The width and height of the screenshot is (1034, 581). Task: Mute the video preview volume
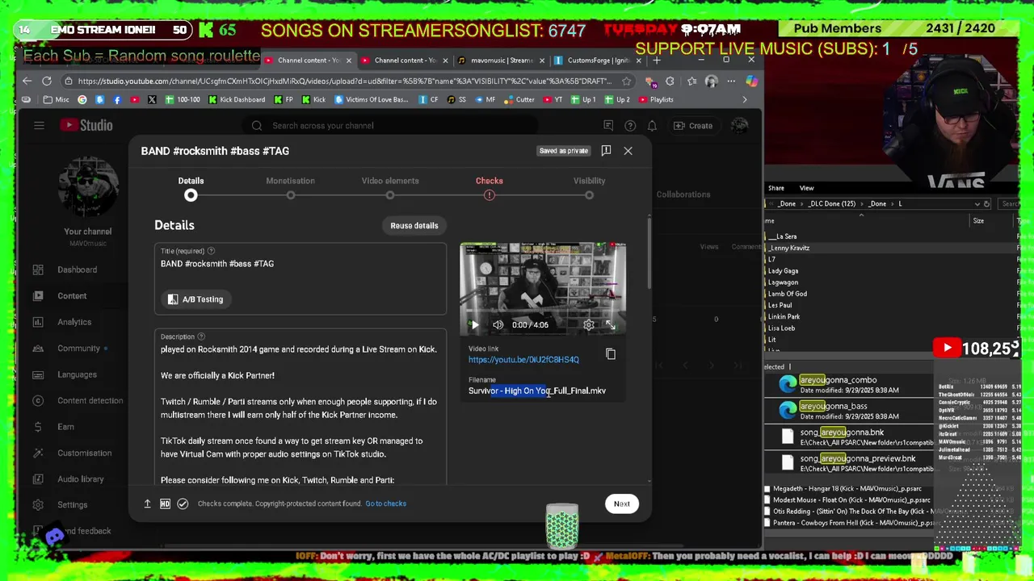coord(498,325)
